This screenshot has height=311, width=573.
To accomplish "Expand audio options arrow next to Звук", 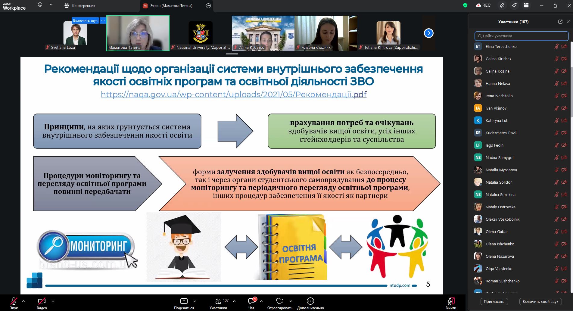I will (23, 301).
